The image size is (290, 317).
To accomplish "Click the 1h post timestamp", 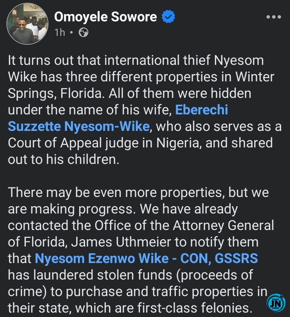I will (60, 33).
